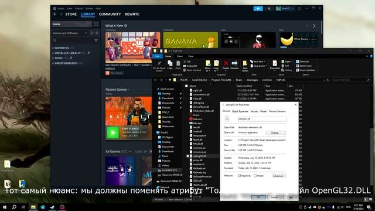Click Paste shortcut in the Clipboard group
This screenshot has height=211, width=375.
[192, 70]
